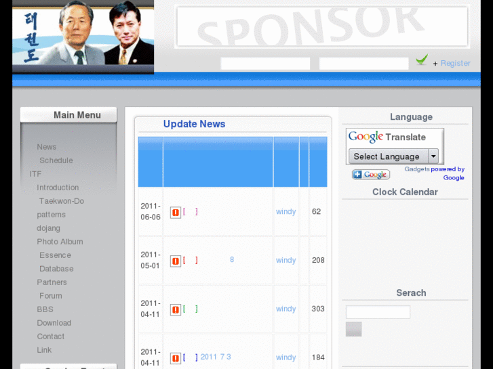Open News in Main Menu
The width and height of the screenshot is (493, 369).
tap(47, 147)
